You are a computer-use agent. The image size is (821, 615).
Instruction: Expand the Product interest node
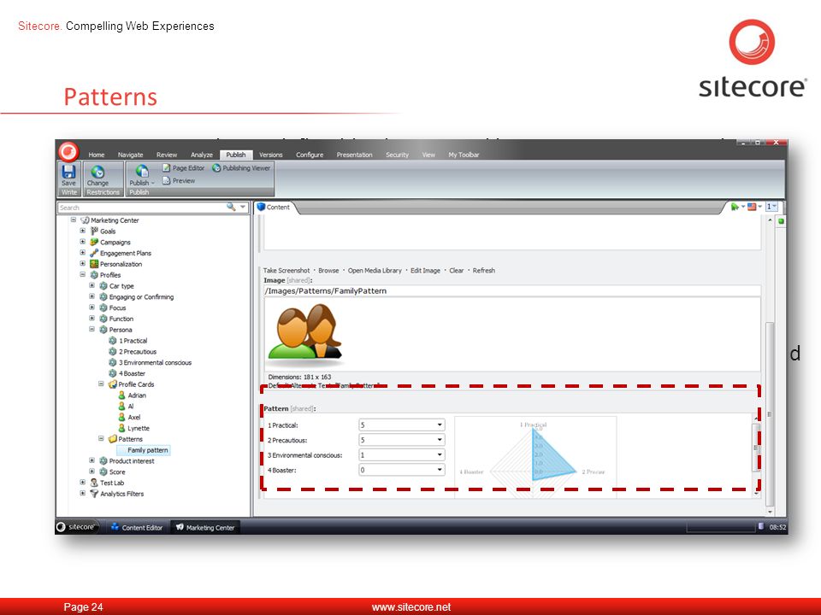click(92, 460)
